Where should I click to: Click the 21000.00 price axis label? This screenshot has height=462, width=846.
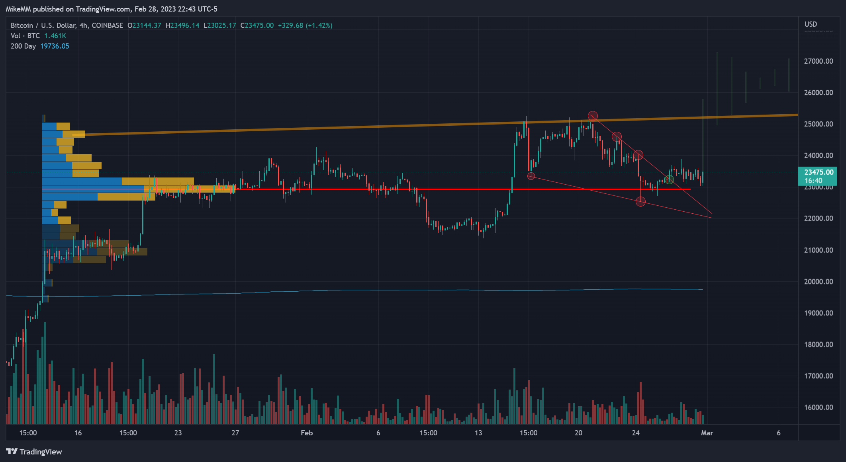[x=819, y=250]
